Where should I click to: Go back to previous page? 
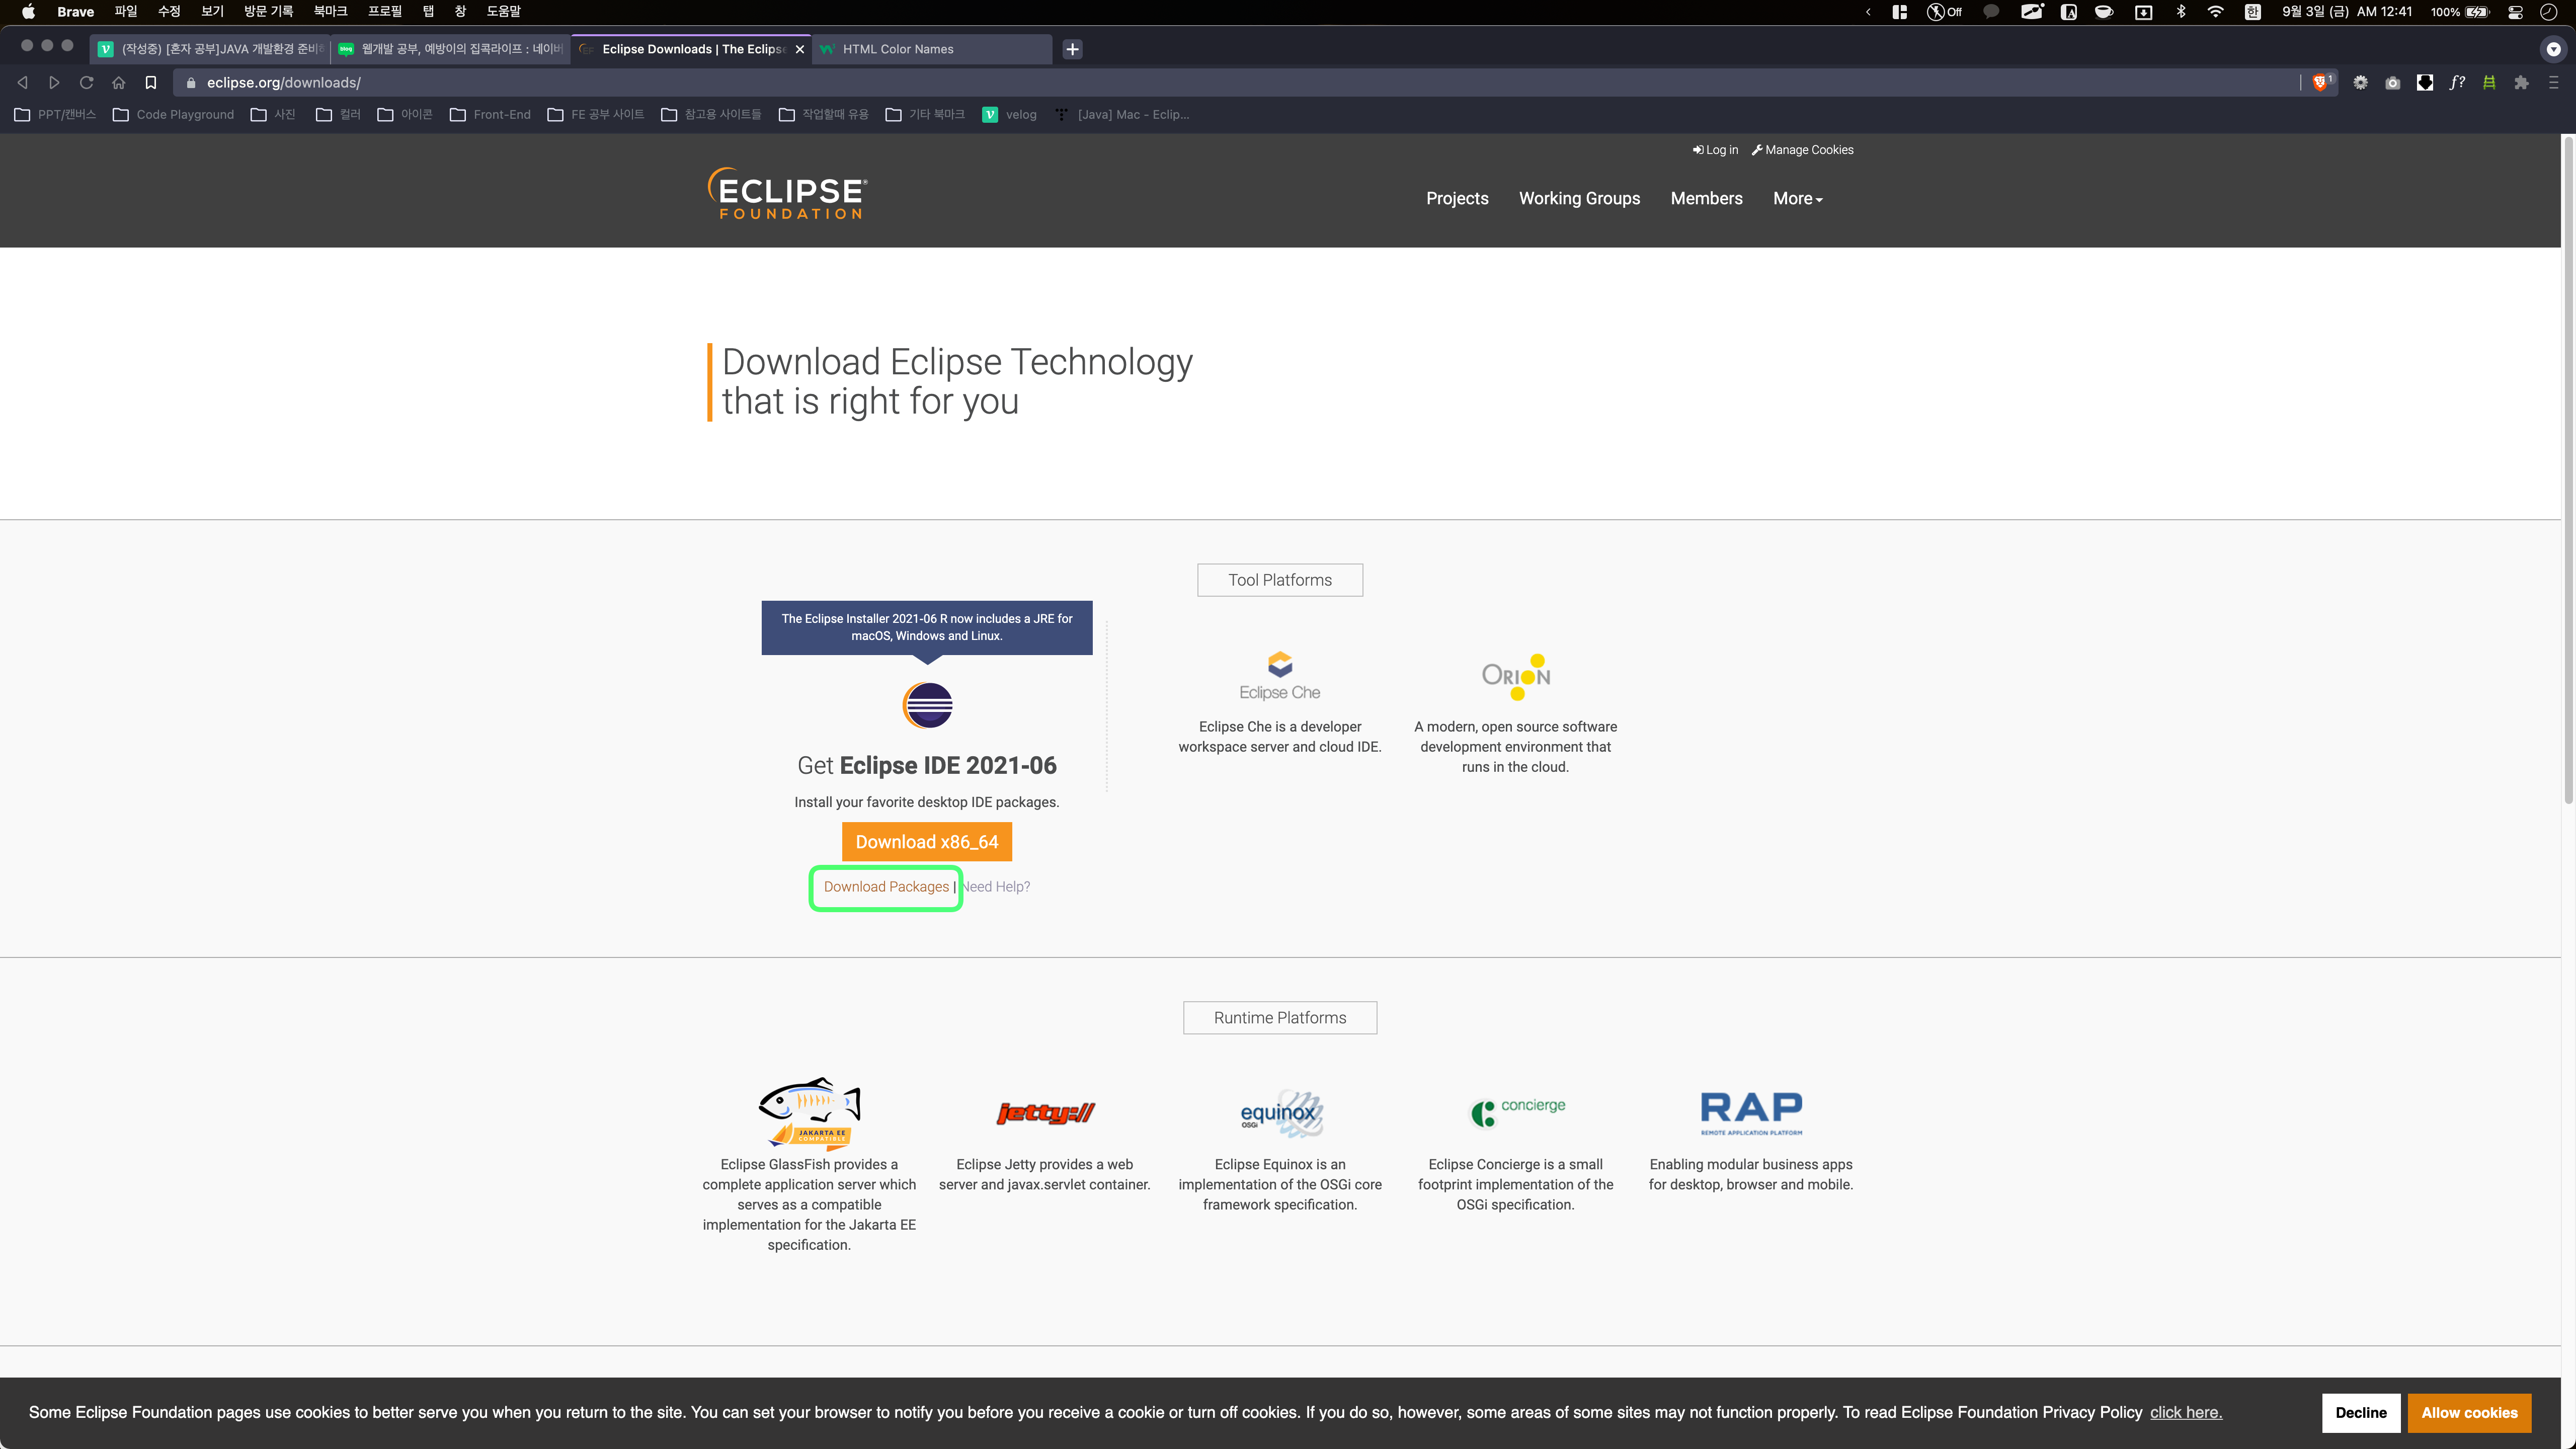coord(22,83)
